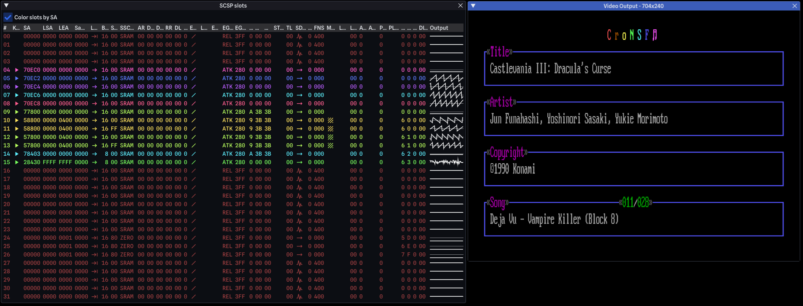The width and height of the screenshot is (803, 306).
Task: Click the FNS column header
Action: click(319, 28)
